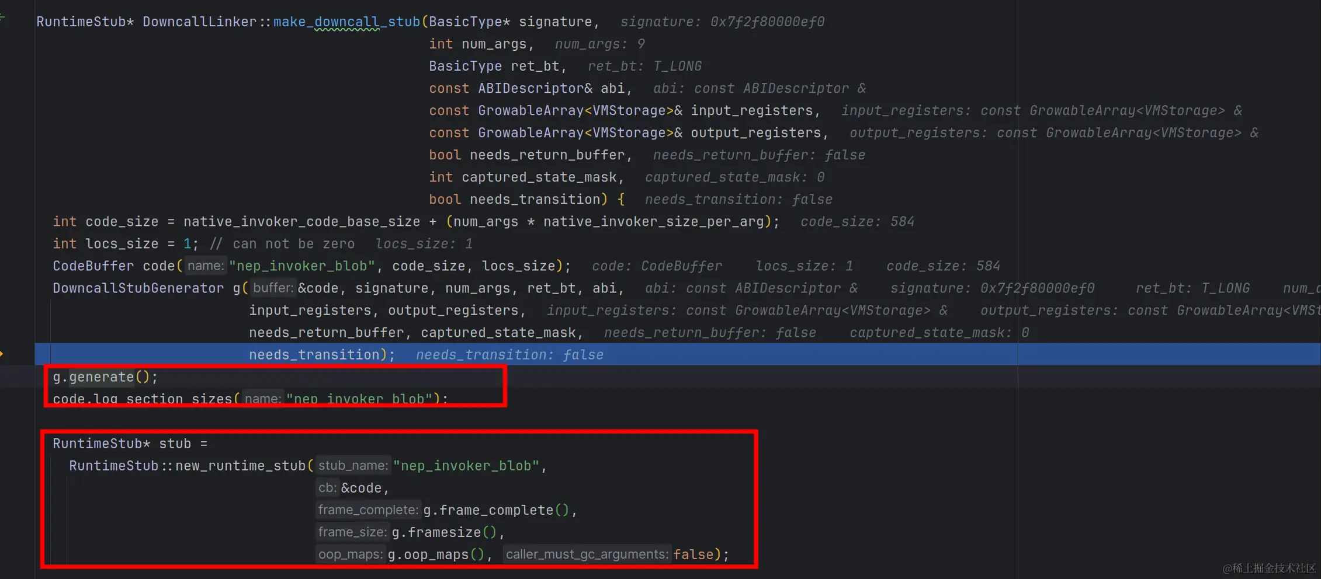Viewport: 1321px width, 579px height.
Task: Click the native_invoker_code_base_size identifier
Action: 301,221
